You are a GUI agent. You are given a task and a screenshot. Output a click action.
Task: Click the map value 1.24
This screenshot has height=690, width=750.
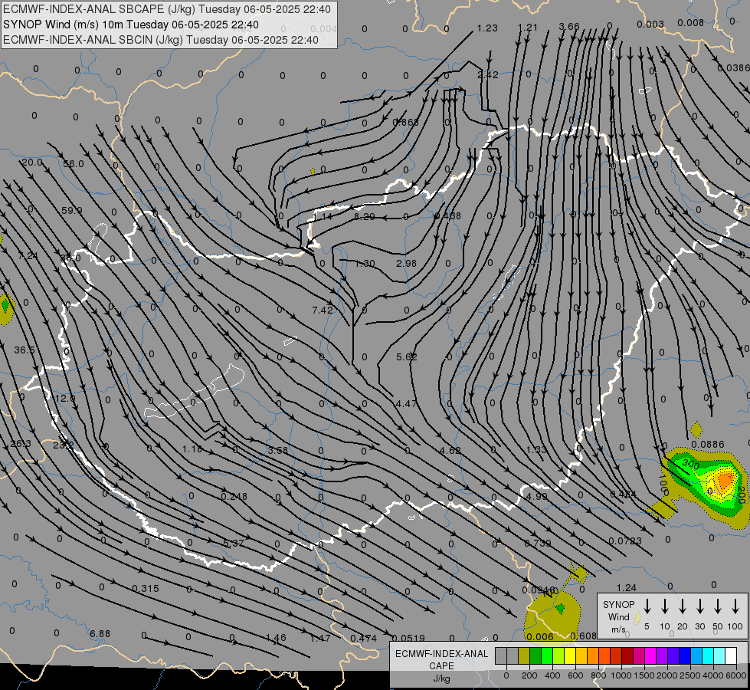pyautogui.click(x=627, y=588)
